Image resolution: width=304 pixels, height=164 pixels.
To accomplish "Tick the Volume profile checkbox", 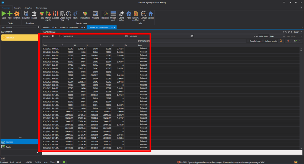I will point(263,41).
